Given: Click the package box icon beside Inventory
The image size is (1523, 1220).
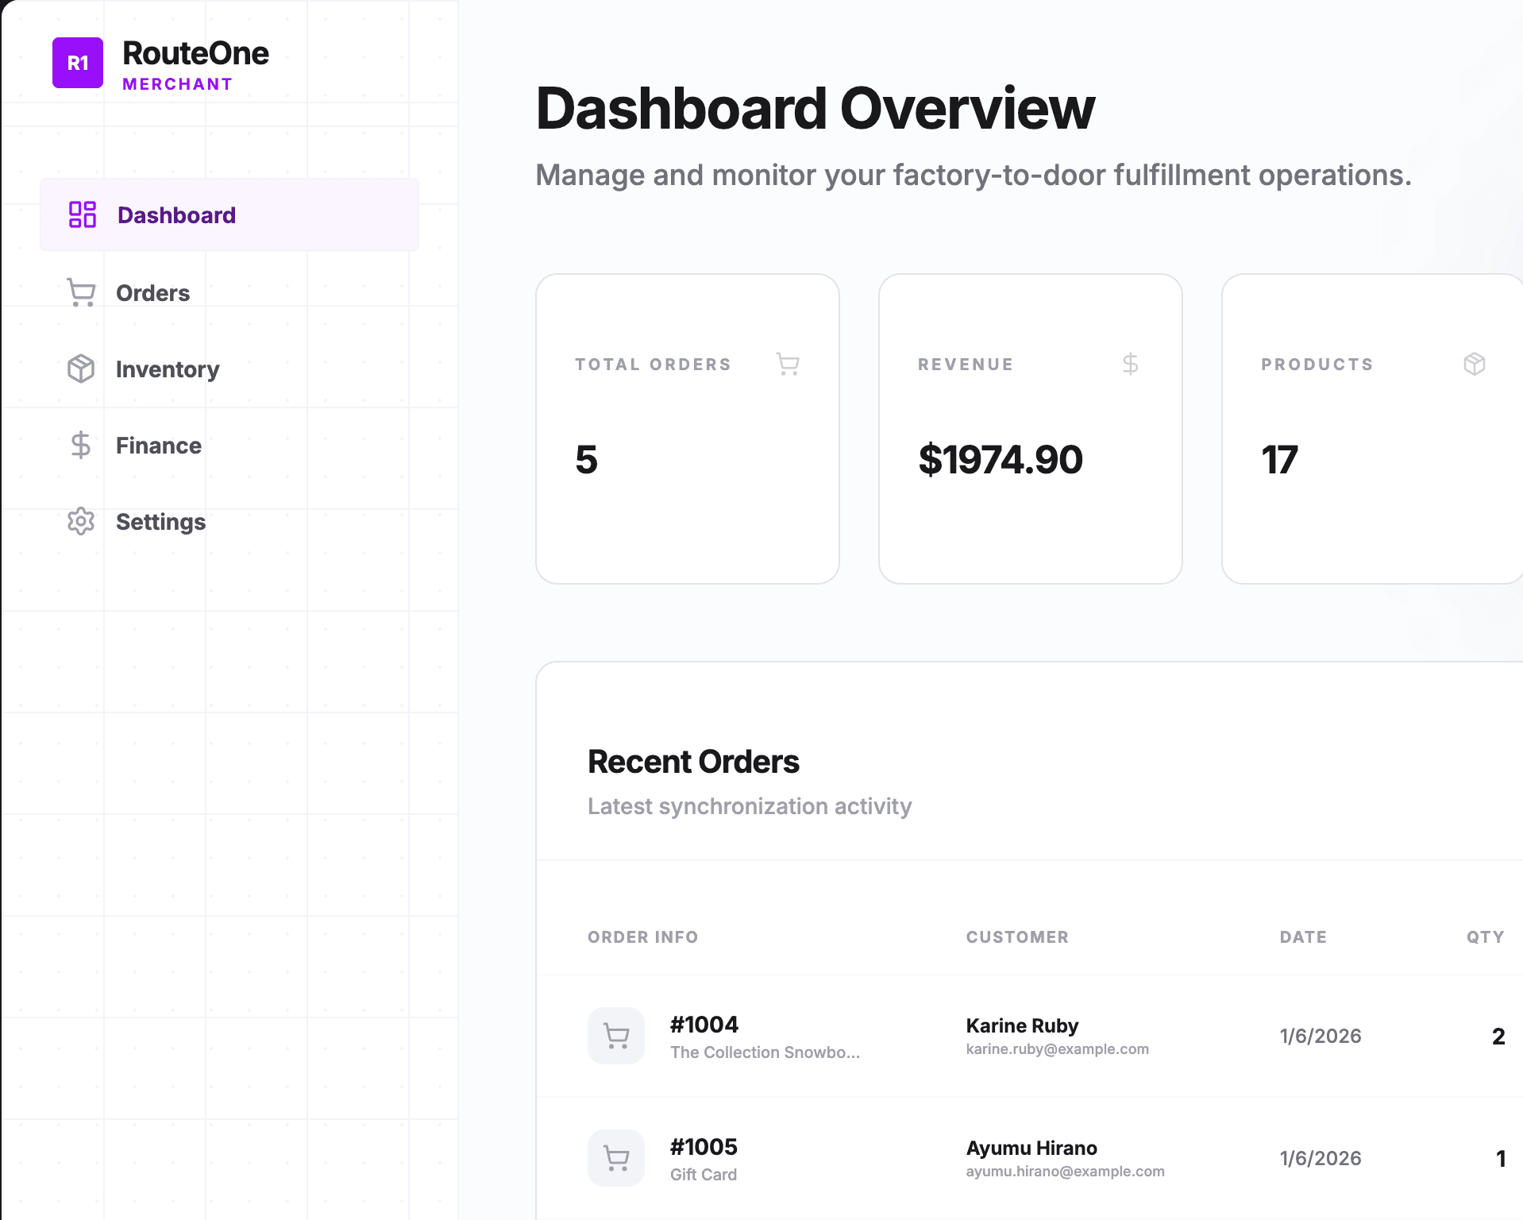Looking at the screenshot, I should 81,369.
